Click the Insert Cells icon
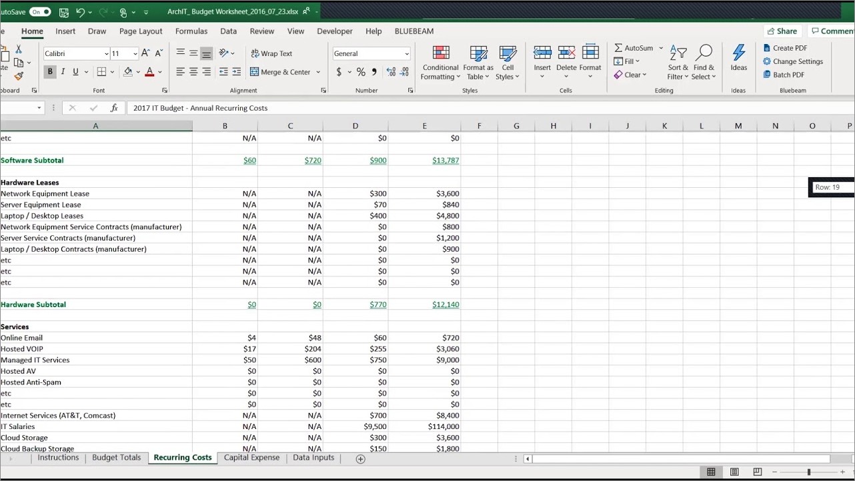Viewport: 855px width, 481px height. 542,53
